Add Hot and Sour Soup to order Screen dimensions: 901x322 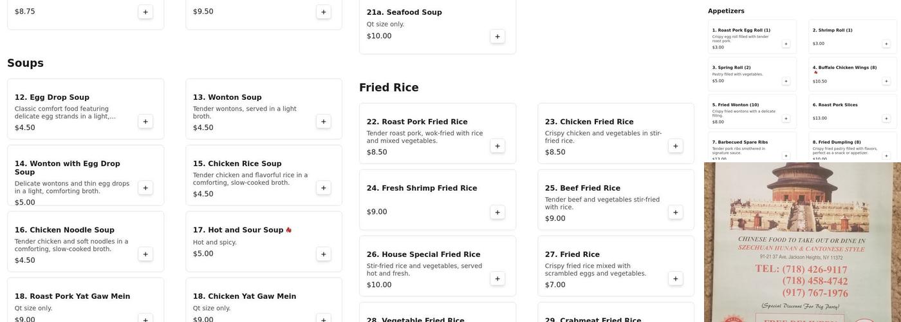coord(324,254)
